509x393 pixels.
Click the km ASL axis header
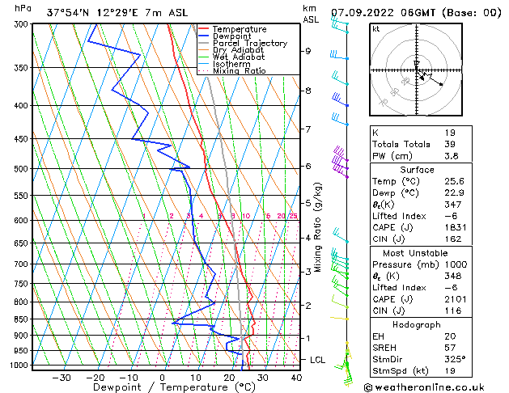coord(310,14)
